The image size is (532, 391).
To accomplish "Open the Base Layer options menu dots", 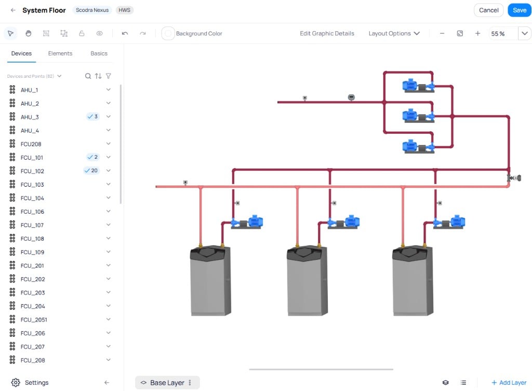I will 190,383.
